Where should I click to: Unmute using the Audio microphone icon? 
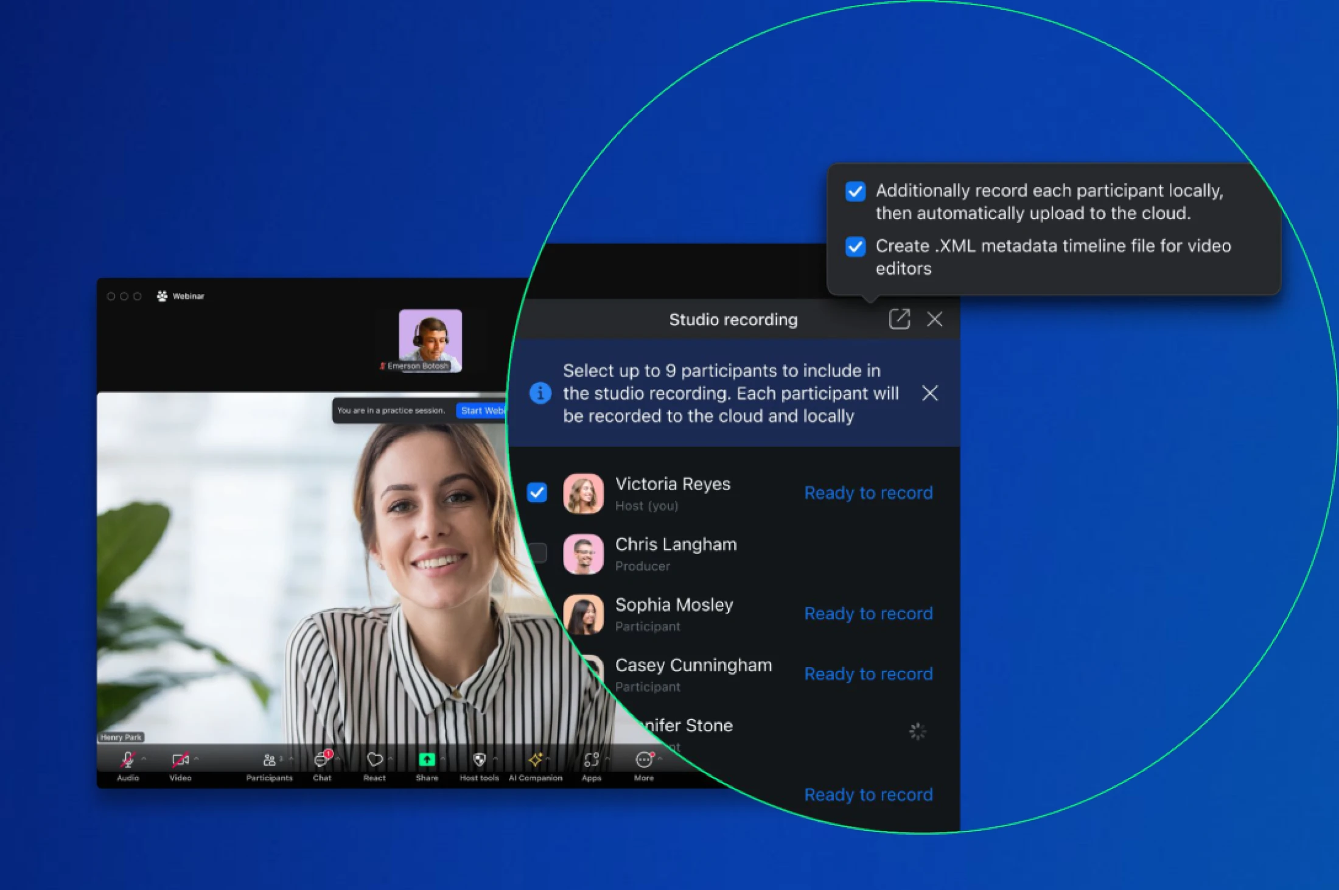point(128,759)
